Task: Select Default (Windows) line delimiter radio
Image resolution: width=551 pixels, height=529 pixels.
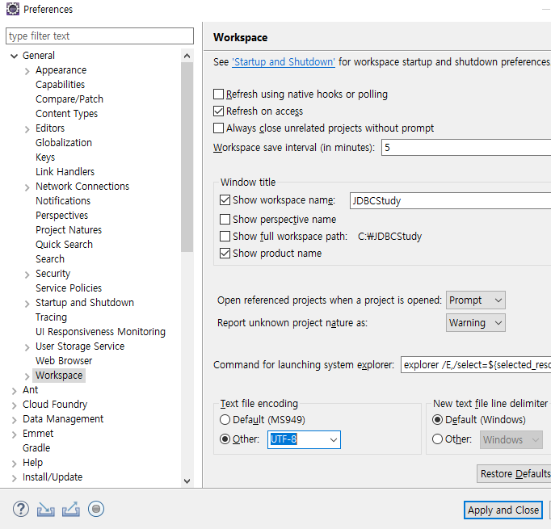Action: tap(437, 419)
